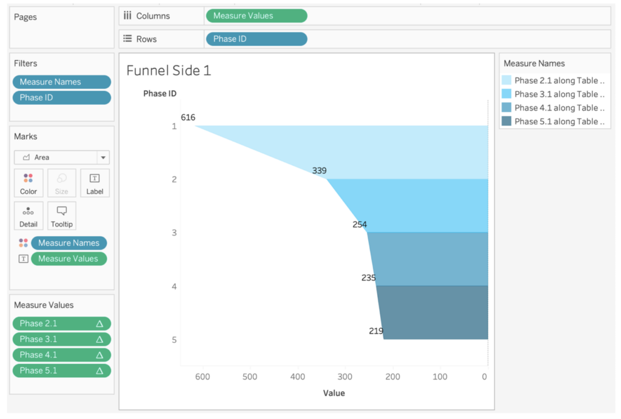The height and width of the screenshot is (419, 621).
Task: Click the Size button in the Marks card
Action: tap(61, 183)
